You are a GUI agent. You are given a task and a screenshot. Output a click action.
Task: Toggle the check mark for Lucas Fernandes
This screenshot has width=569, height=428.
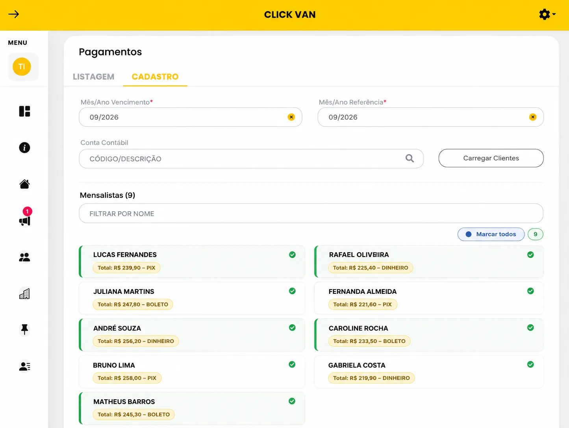pyautogui.click(x=292, y=255)
